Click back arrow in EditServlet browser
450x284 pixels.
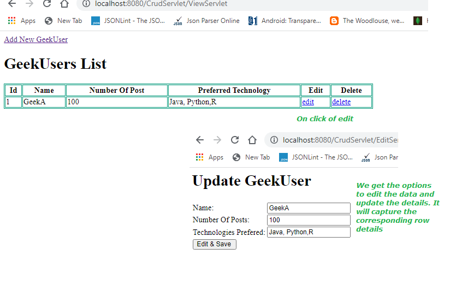point(200,140)
